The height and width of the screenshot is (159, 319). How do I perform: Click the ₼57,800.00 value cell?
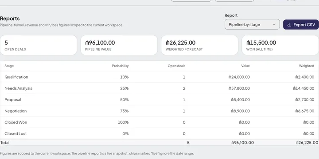(239, 88)
